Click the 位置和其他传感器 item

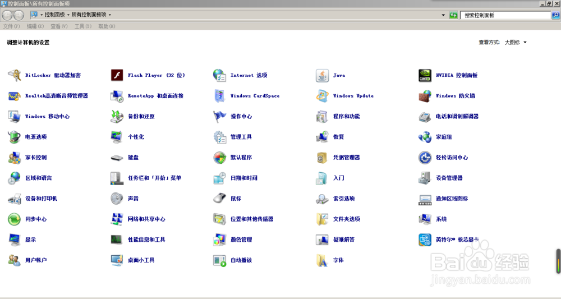[251, 219]
